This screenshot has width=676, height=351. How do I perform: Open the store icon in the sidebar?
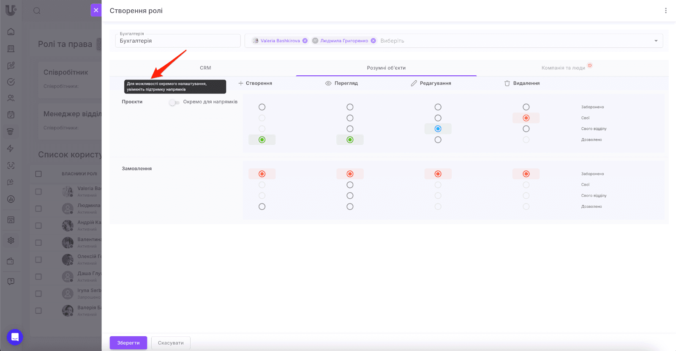(11, 220)
